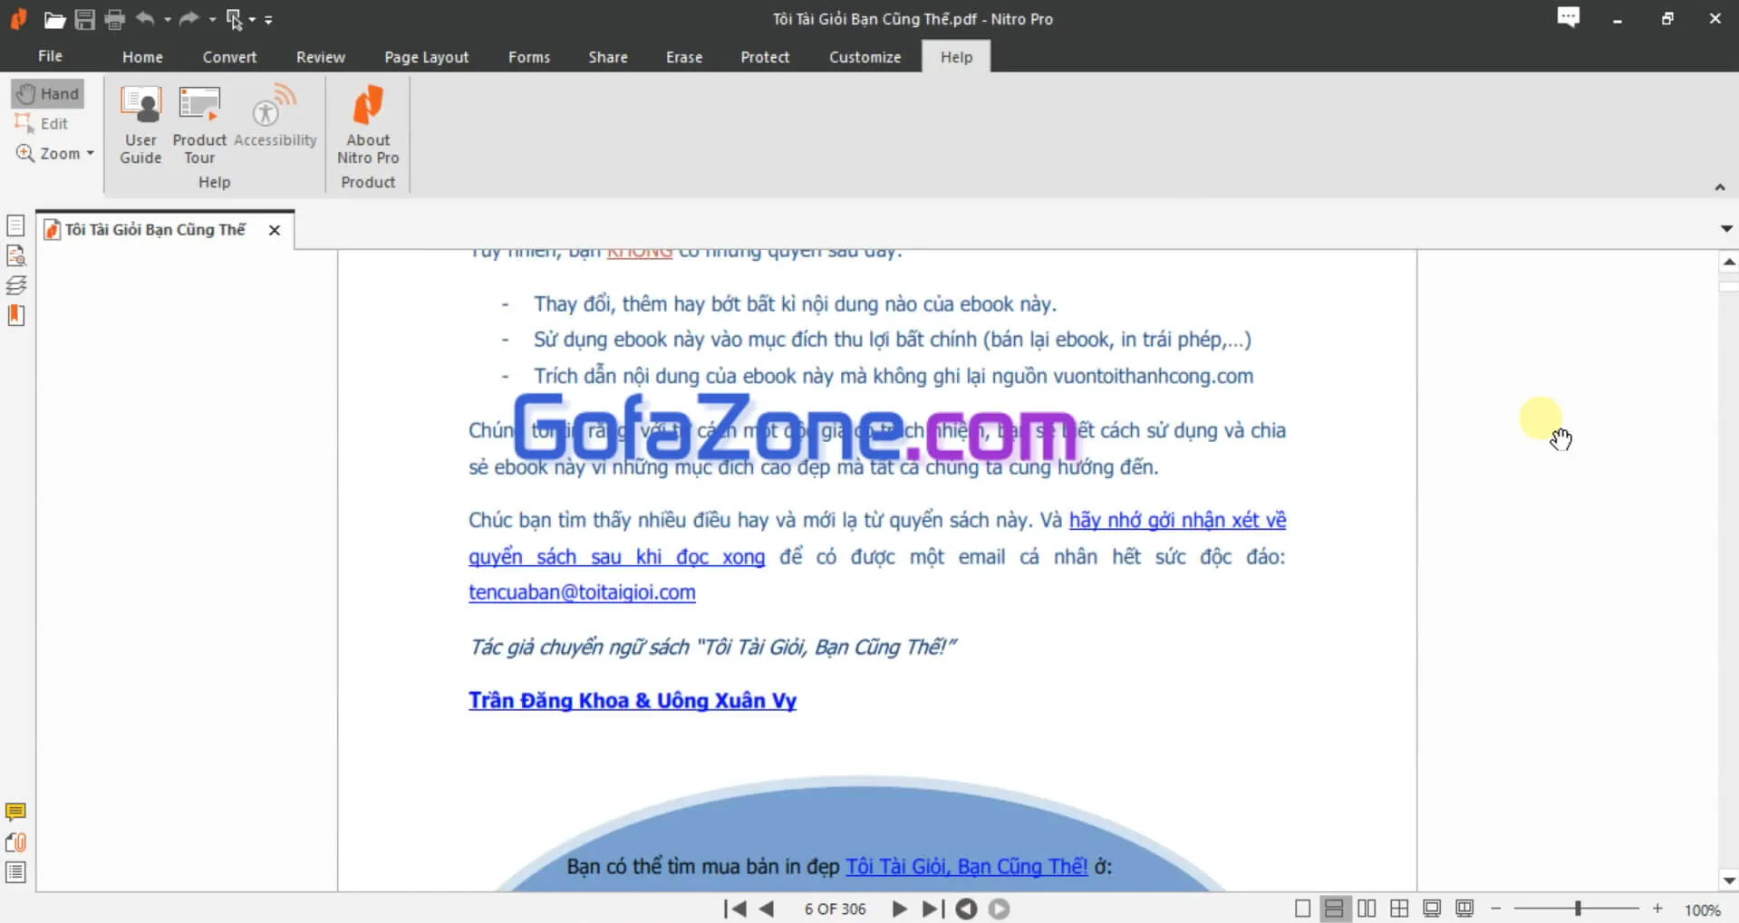The width and height of the screenshot is (1739, 923).
Task: Toggle the Hand tool
Action: 48,93
